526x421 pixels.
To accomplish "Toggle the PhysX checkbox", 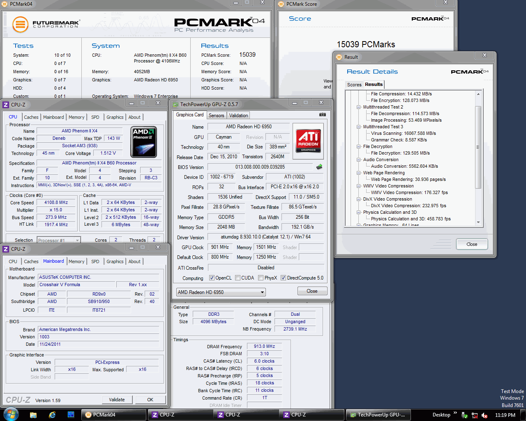I will click(261, 278).
